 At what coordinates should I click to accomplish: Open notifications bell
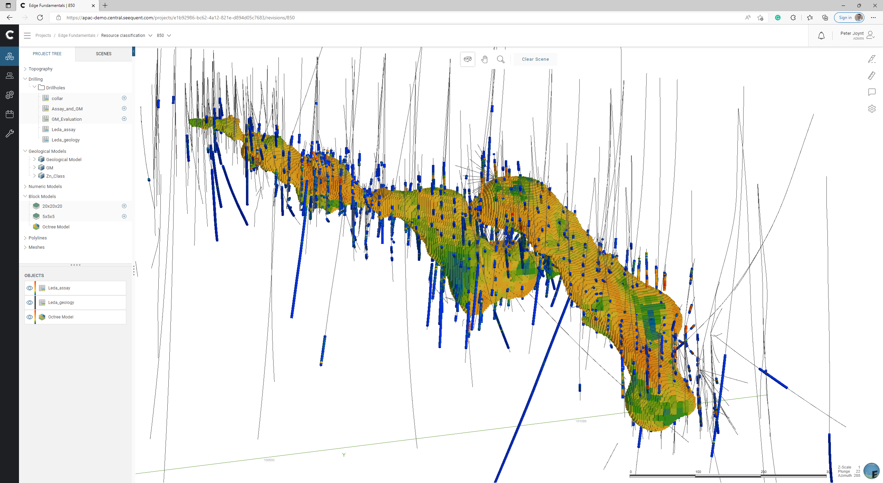pyautogui.click(x=821, y=36)
